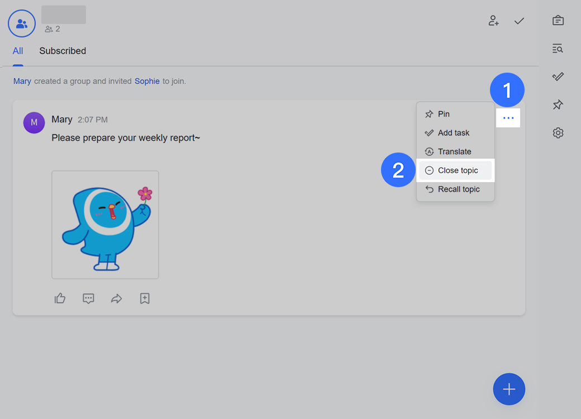Viewport: 581px width, 419px height.
Task: Reply to topic via comment icon
Action: pyautogui.click(x=88, y=298)
